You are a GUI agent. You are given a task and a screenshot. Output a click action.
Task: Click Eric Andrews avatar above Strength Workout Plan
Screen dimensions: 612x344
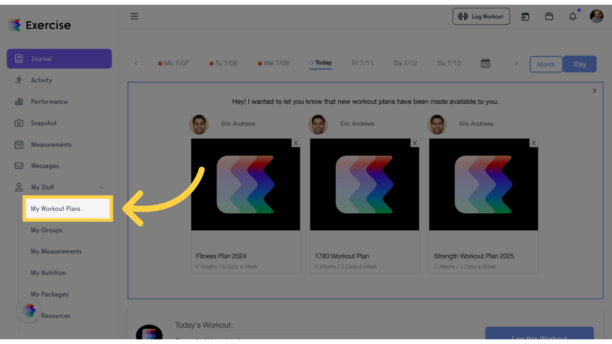click(437, 124)
